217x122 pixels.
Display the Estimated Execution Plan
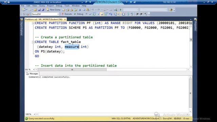[94, 14]
